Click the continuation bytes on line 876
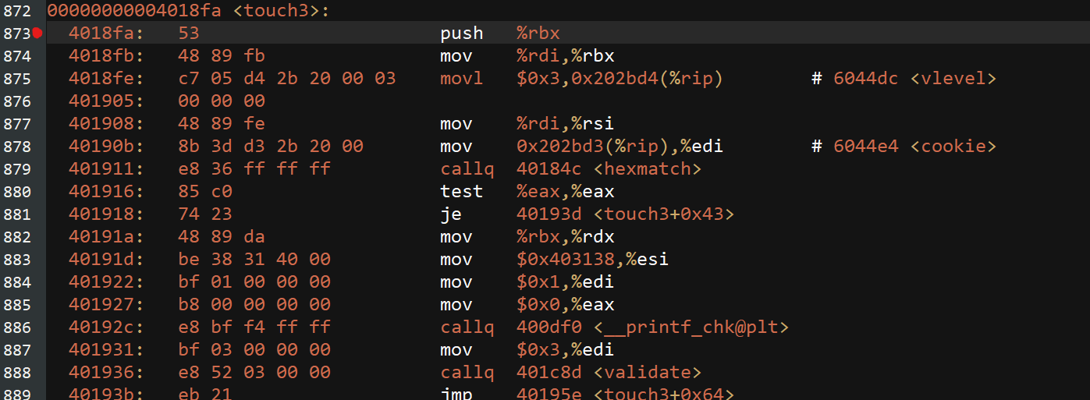The width and height of the screenshot is (1090, 400). [222, 101]
